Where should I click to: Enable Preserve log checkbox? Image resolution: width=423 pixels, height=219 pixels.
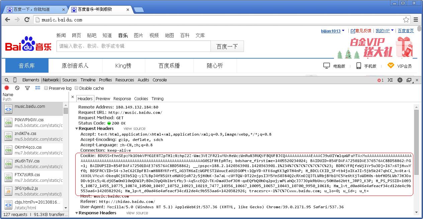point(46,88)
